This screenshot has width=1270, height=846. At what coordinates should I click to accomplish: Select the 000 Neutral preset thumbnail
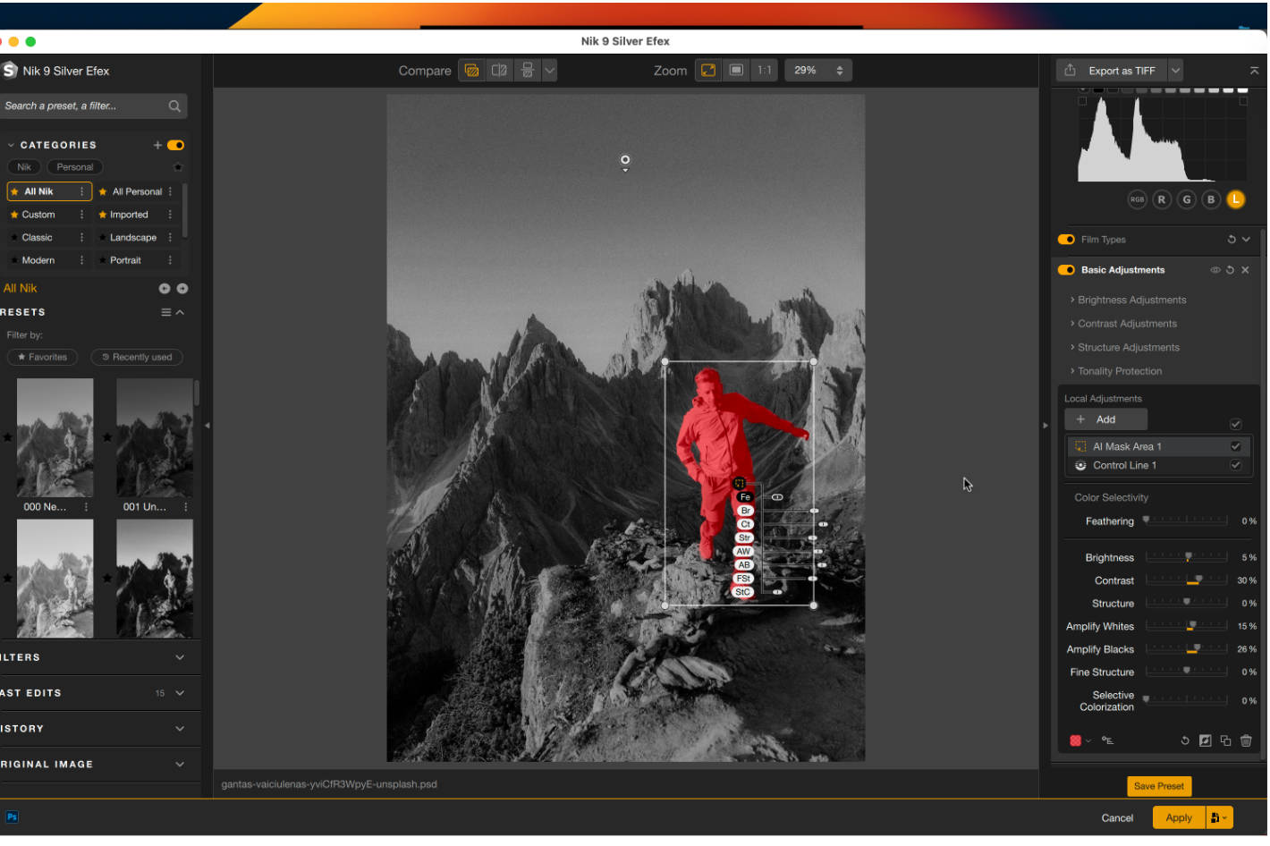click(x=55, y=438)
